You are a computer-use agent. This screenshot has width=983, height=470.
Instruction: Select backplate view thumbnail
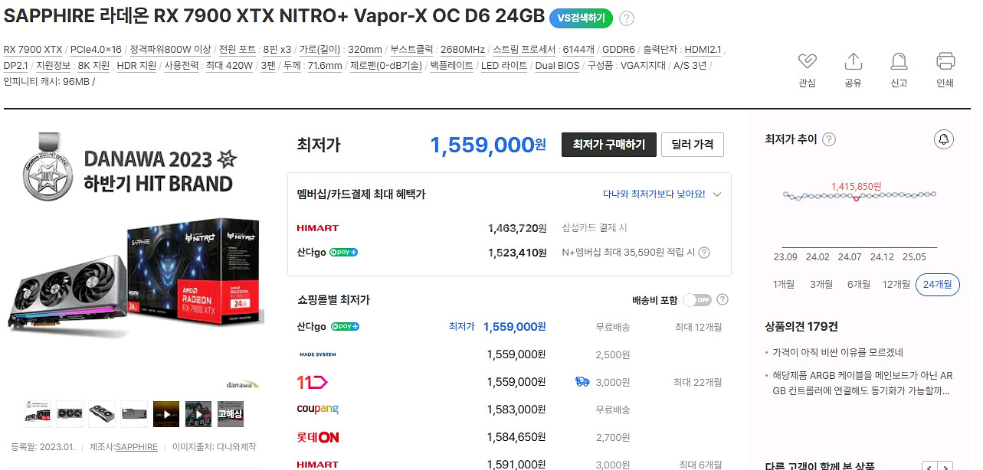point(134,414)
